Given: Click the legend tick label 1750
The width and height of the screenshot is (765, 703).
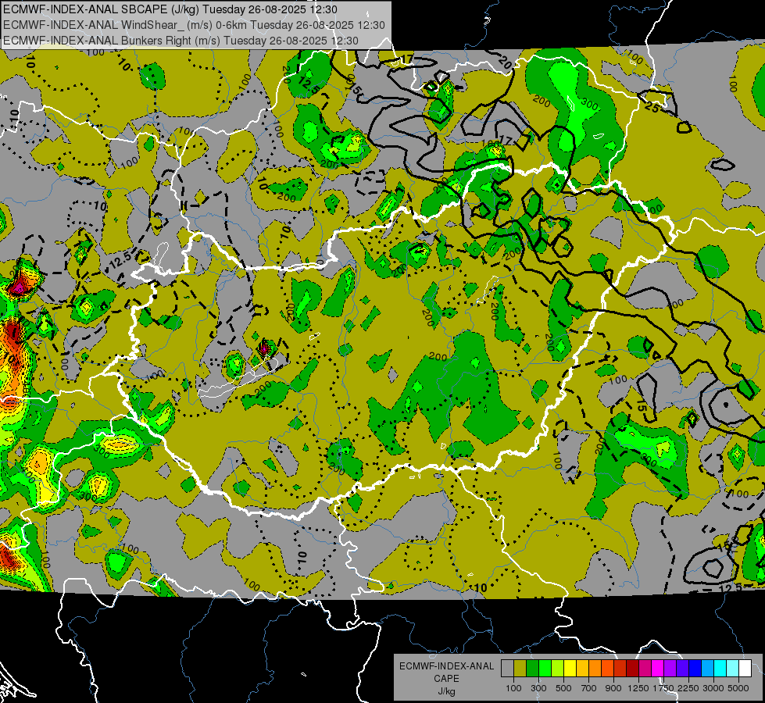Looking at the screenshot, I should pos(663,688).
